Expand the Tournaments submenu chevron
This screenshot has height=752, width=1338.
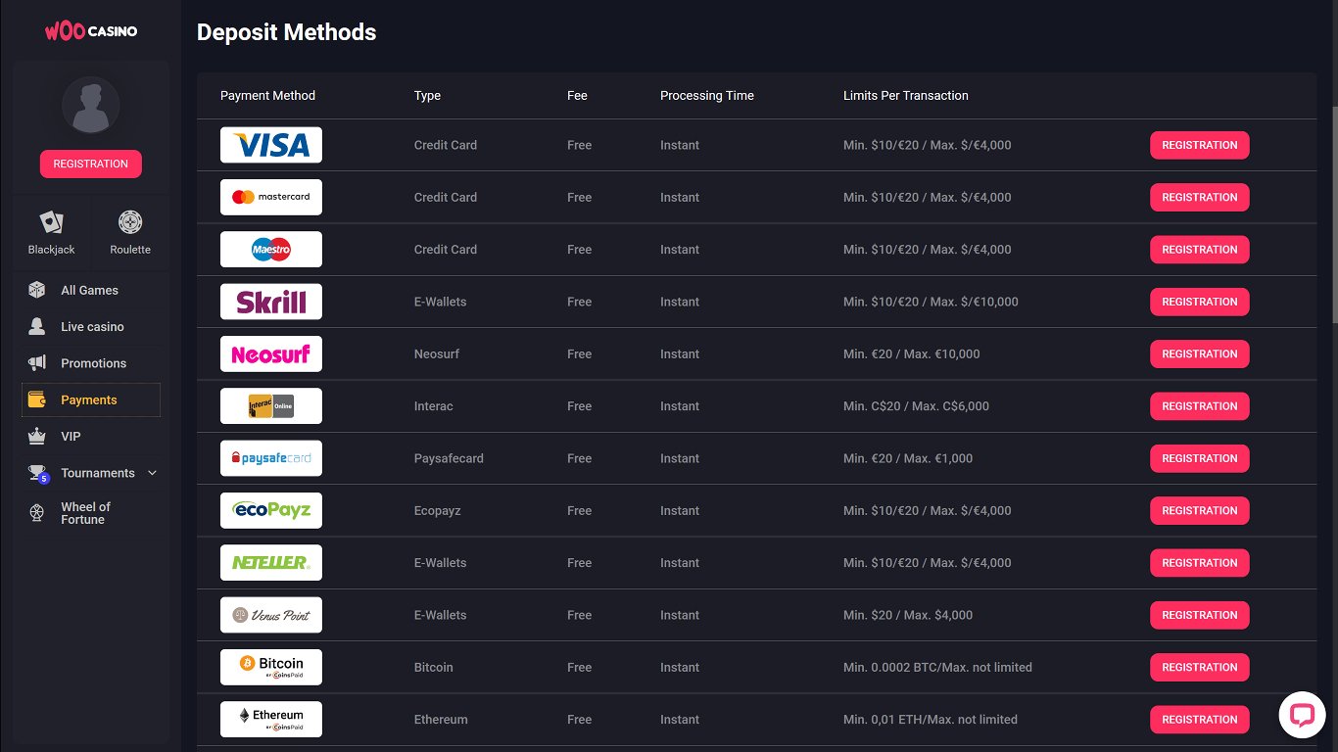[152, 473]
